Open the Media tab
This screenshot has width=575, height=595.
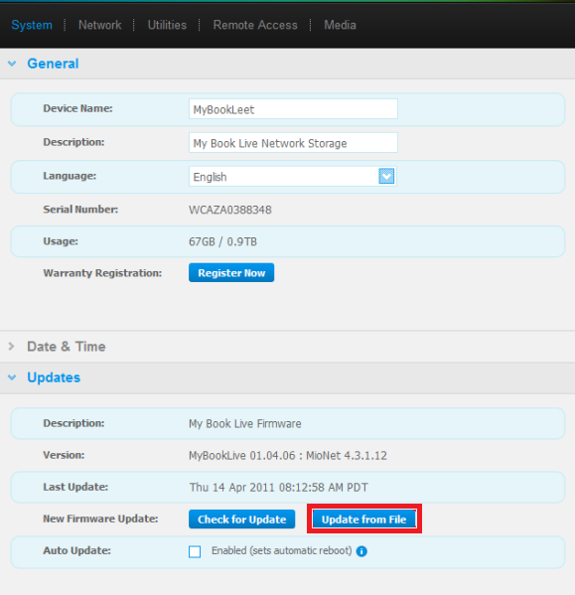coord(340,25)
